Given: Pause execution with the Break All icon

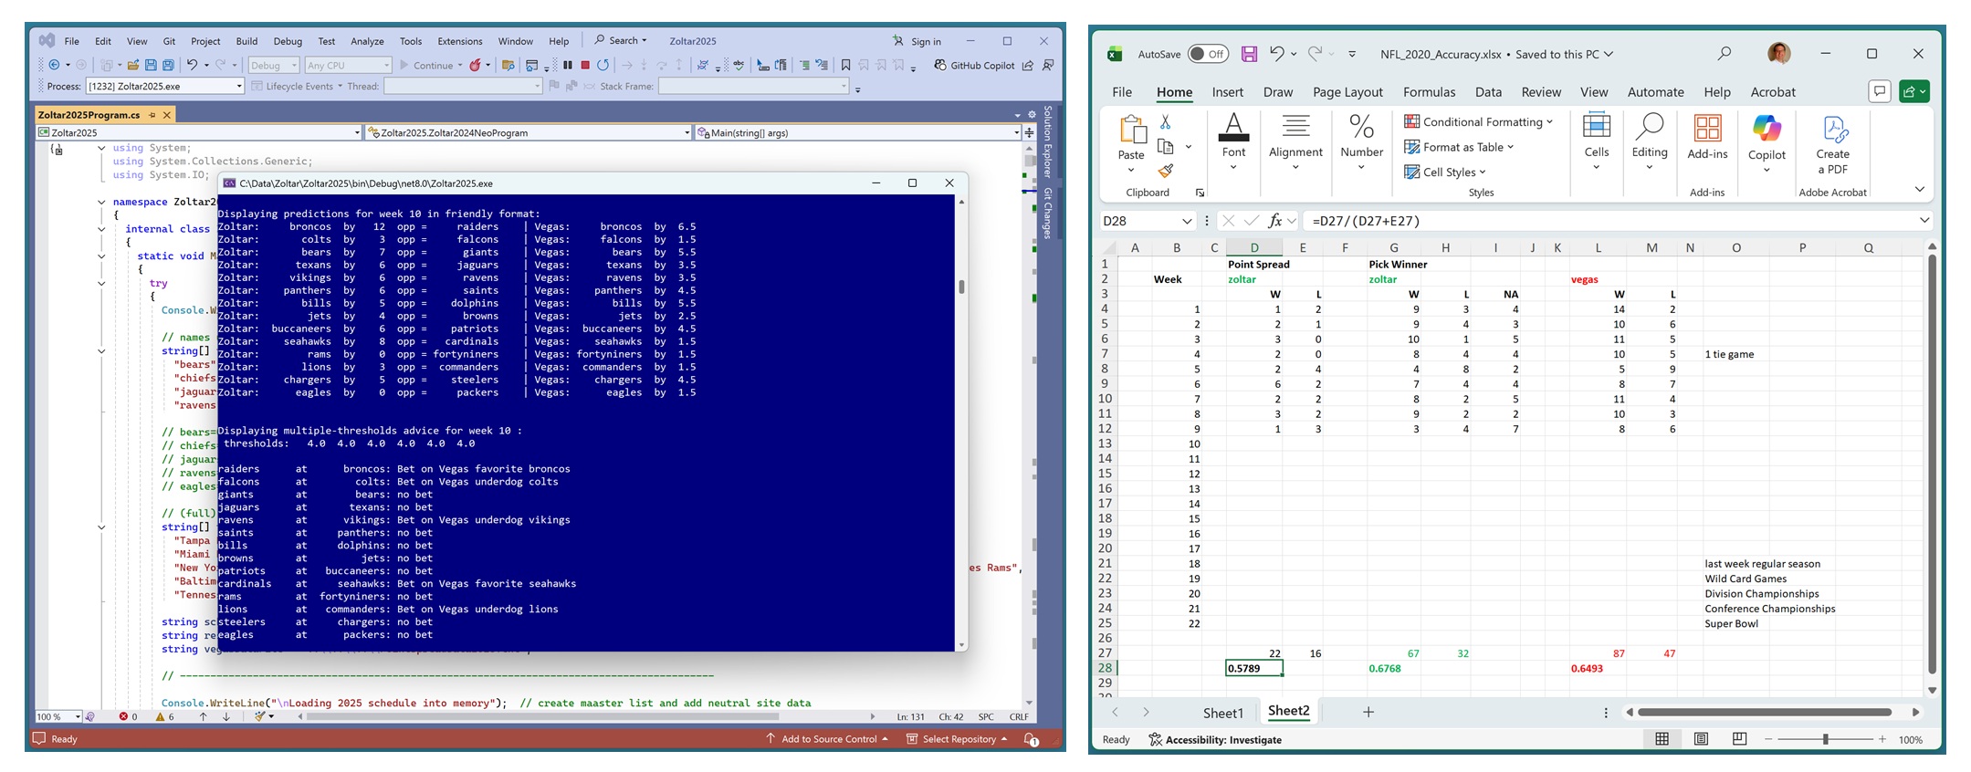Looking at the screenshot, I should click(568, 65).
